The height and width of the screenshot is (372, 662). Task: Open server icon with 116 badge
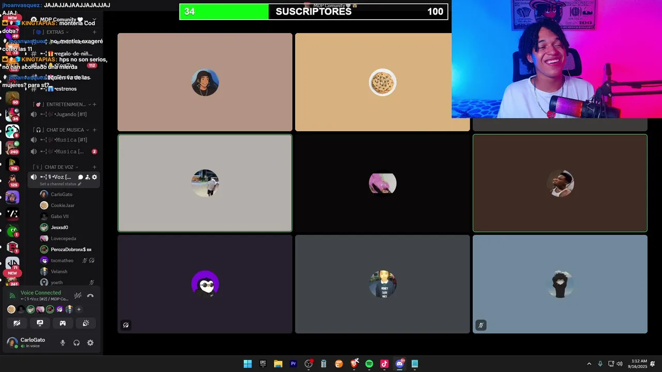coord(12,164)
